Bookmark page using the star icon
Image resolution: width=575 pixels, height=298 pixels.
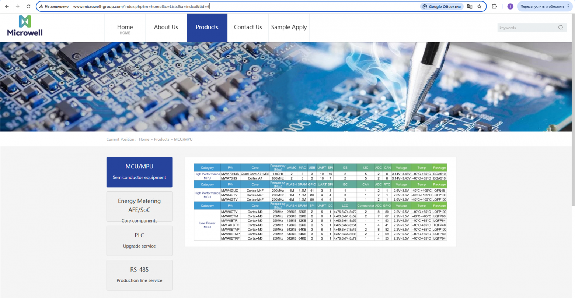tap(479, 6)
